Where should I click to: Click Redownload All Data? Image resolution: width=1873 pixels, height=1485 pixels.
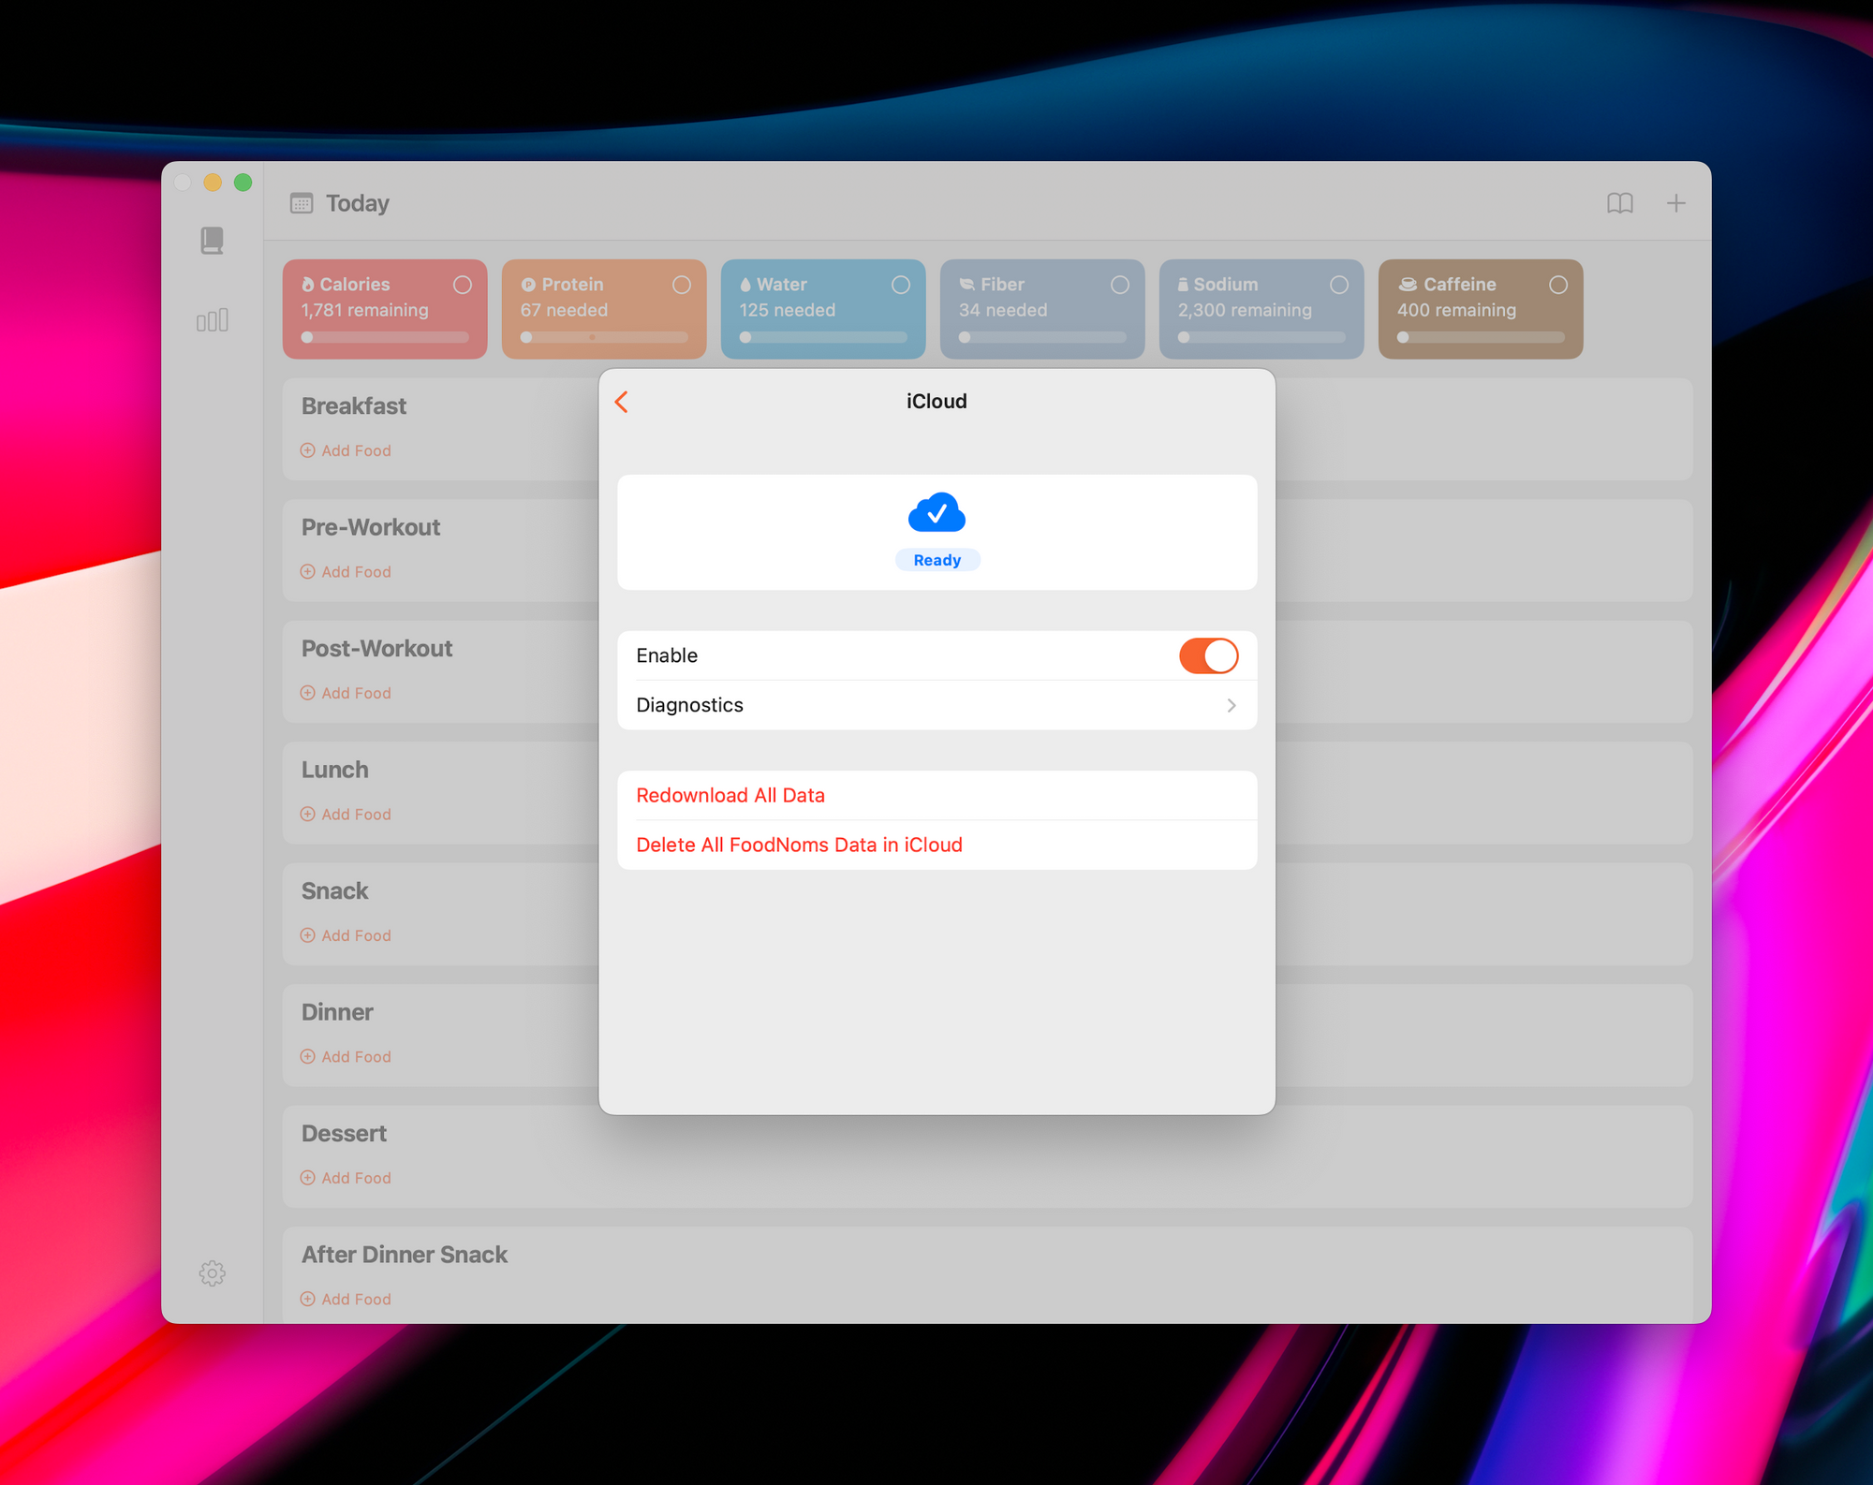click(x=730, y=795)
